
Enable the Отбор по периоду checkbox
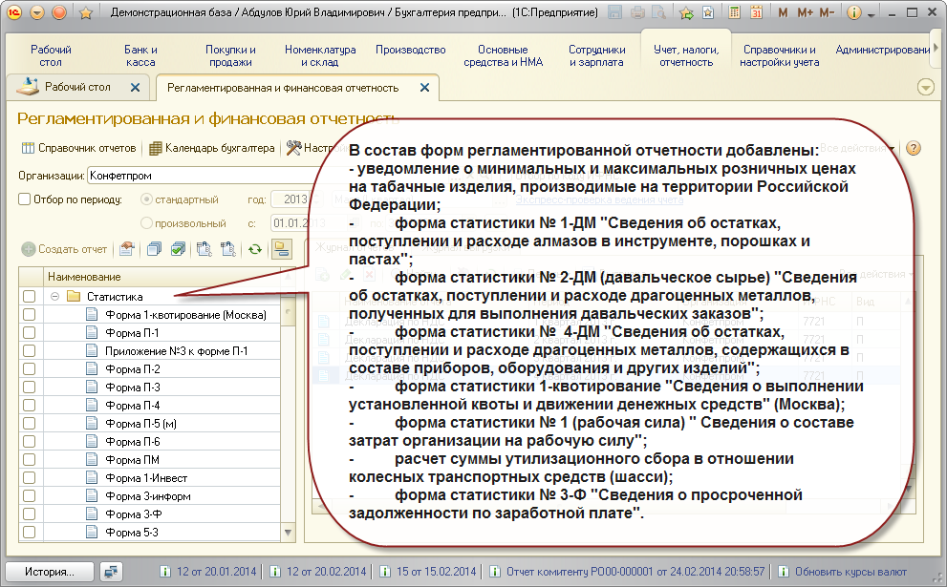point(25,199)
